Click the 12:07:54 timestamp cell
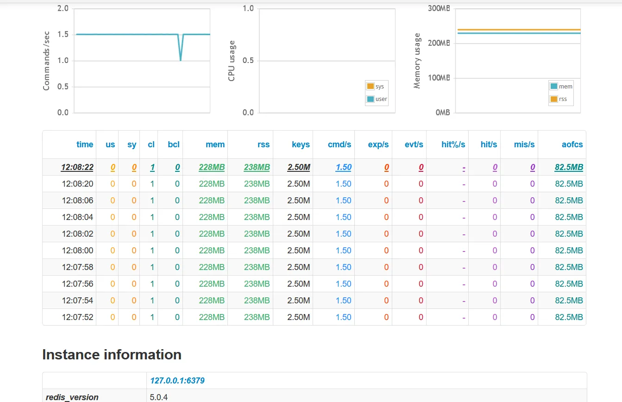The width and height of the screenshot is (622, 402). [x=77, y=301]
